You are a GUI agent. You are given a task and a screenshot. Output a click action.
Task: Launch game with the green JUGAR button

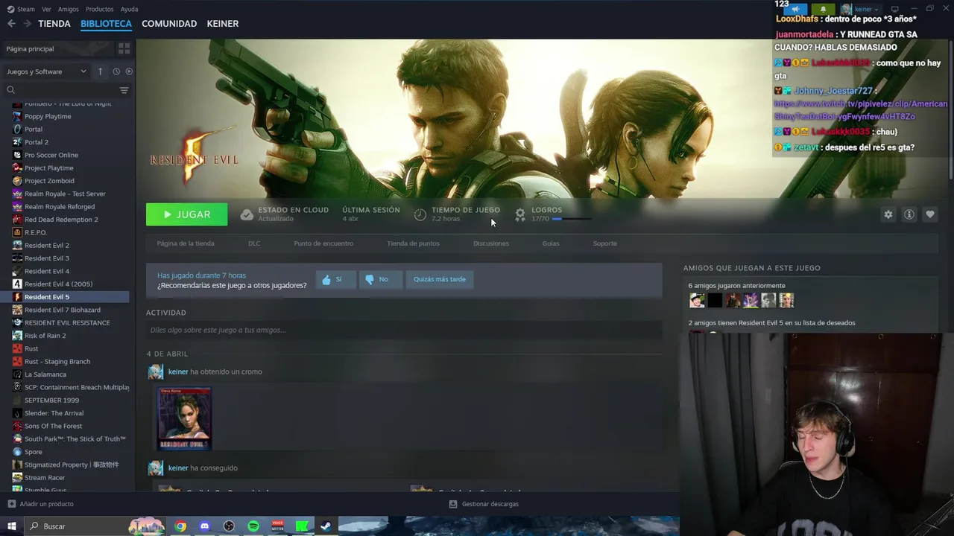coord(186,214)
